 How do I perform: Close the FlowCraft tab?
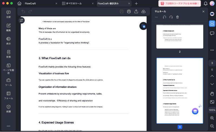56,3
